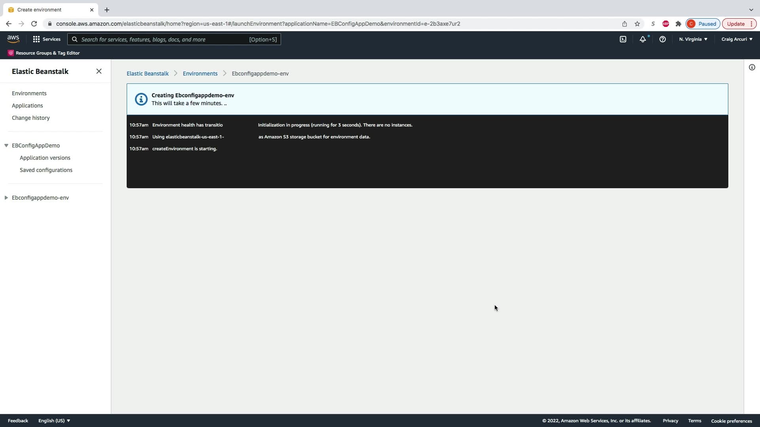Open AWS CloudShell icon

click(623, 39)
